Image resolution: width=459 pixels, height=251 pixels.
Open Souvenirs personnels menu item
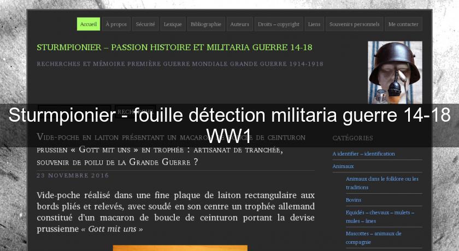coord(354,24)
